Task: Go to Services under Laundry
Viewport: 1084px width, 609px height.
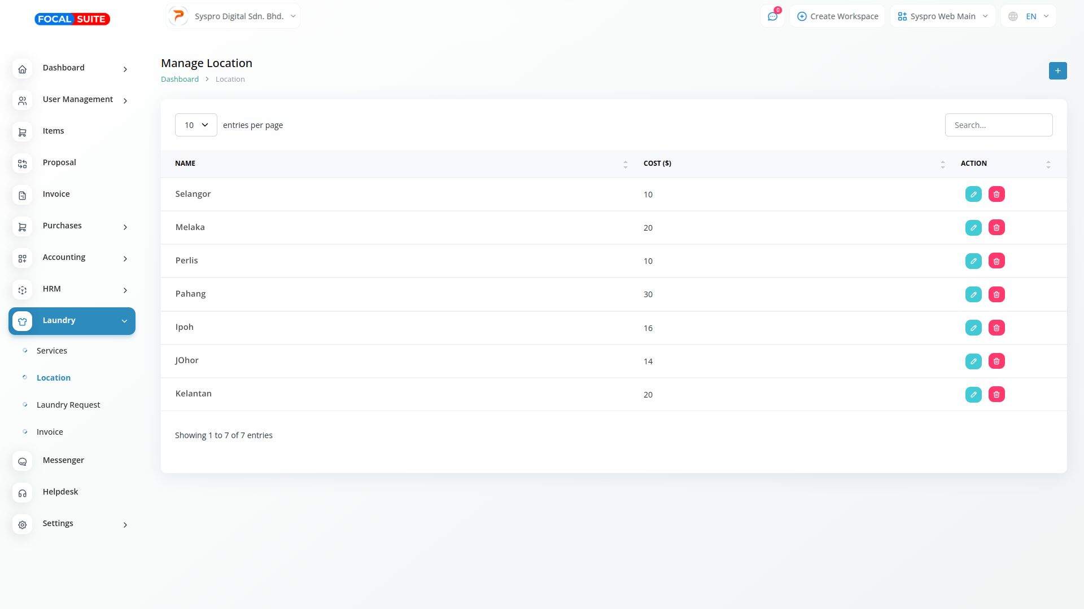Action: click(x=52, y=351)
